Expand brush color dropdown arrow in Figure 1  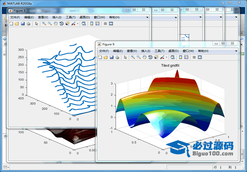[x=78, y=24]
